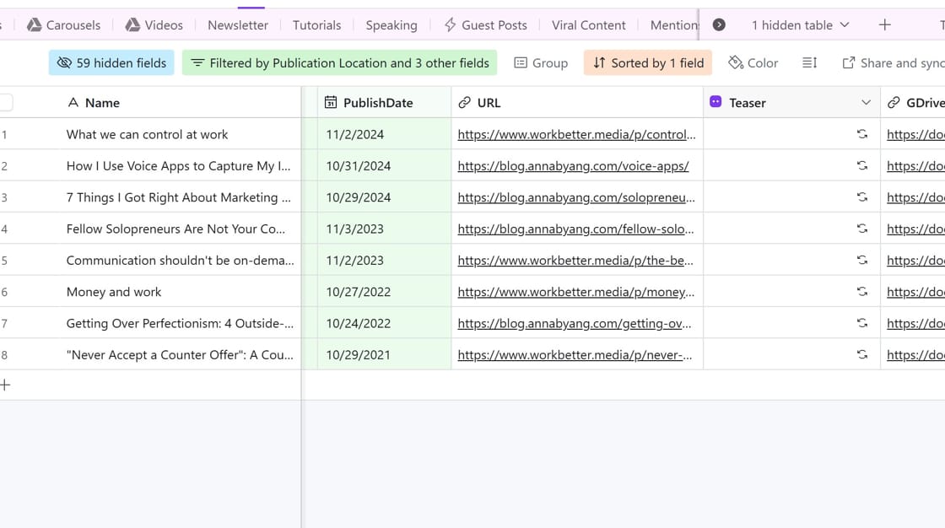Toggle the 59 hidden fields control
The height and width of the screenshot is (528, 945).
[x=111, y=62]
